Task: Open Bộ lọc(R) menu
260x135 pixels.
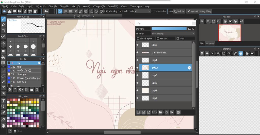Action: (41, 6)
